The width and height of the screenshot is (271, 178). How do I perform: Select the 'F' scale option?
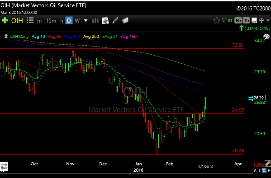tap(269, 171)
